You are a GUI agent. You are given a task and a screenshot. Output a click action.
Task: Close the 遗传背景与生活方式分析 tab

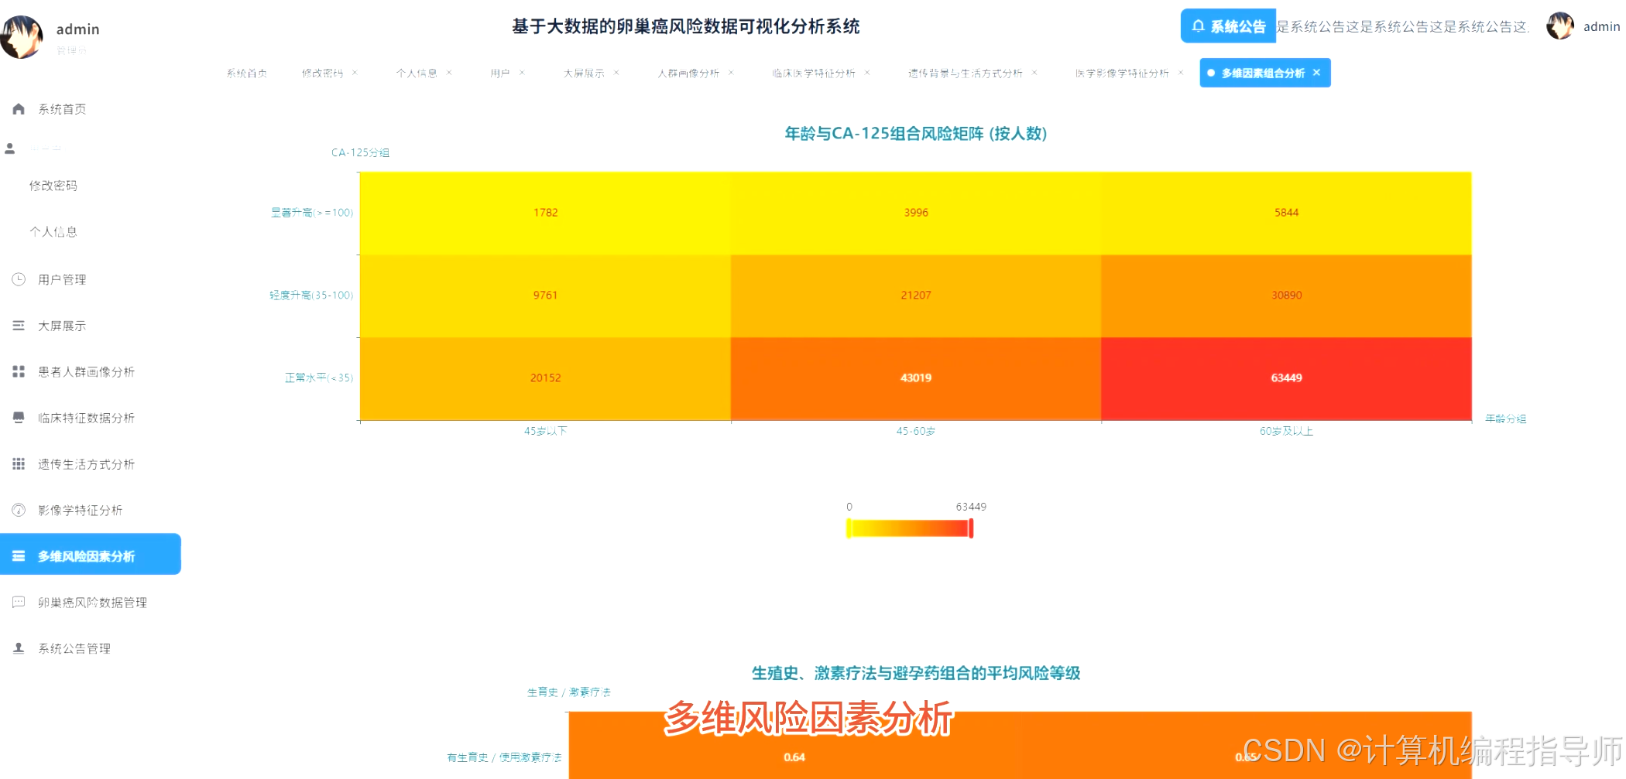click(1034, 73)
